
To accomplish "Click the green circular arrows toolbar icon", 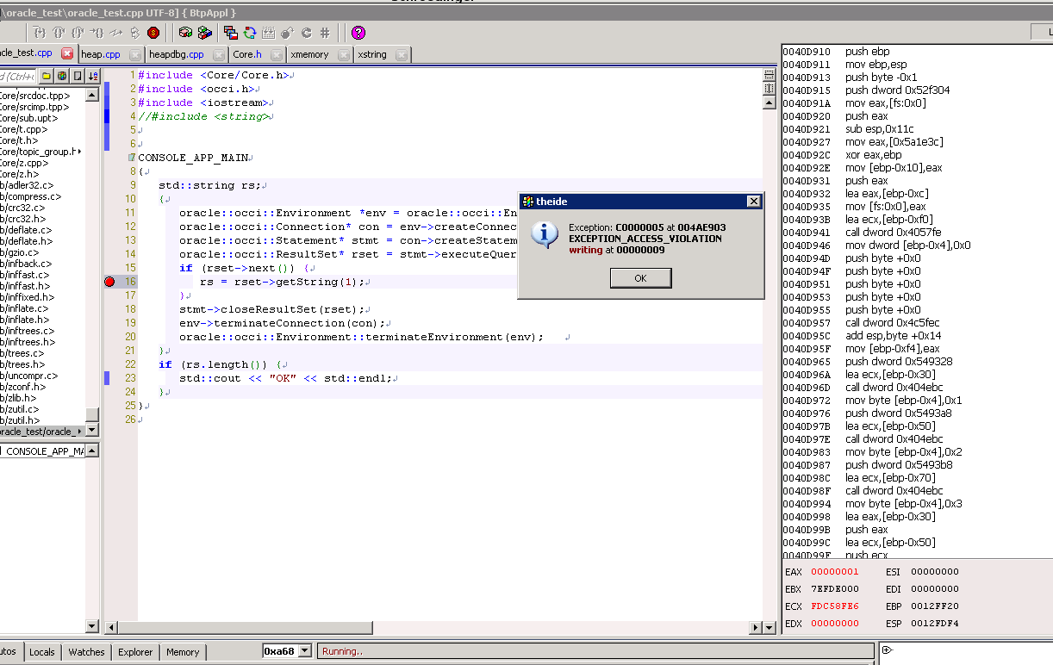I will 250,33.
